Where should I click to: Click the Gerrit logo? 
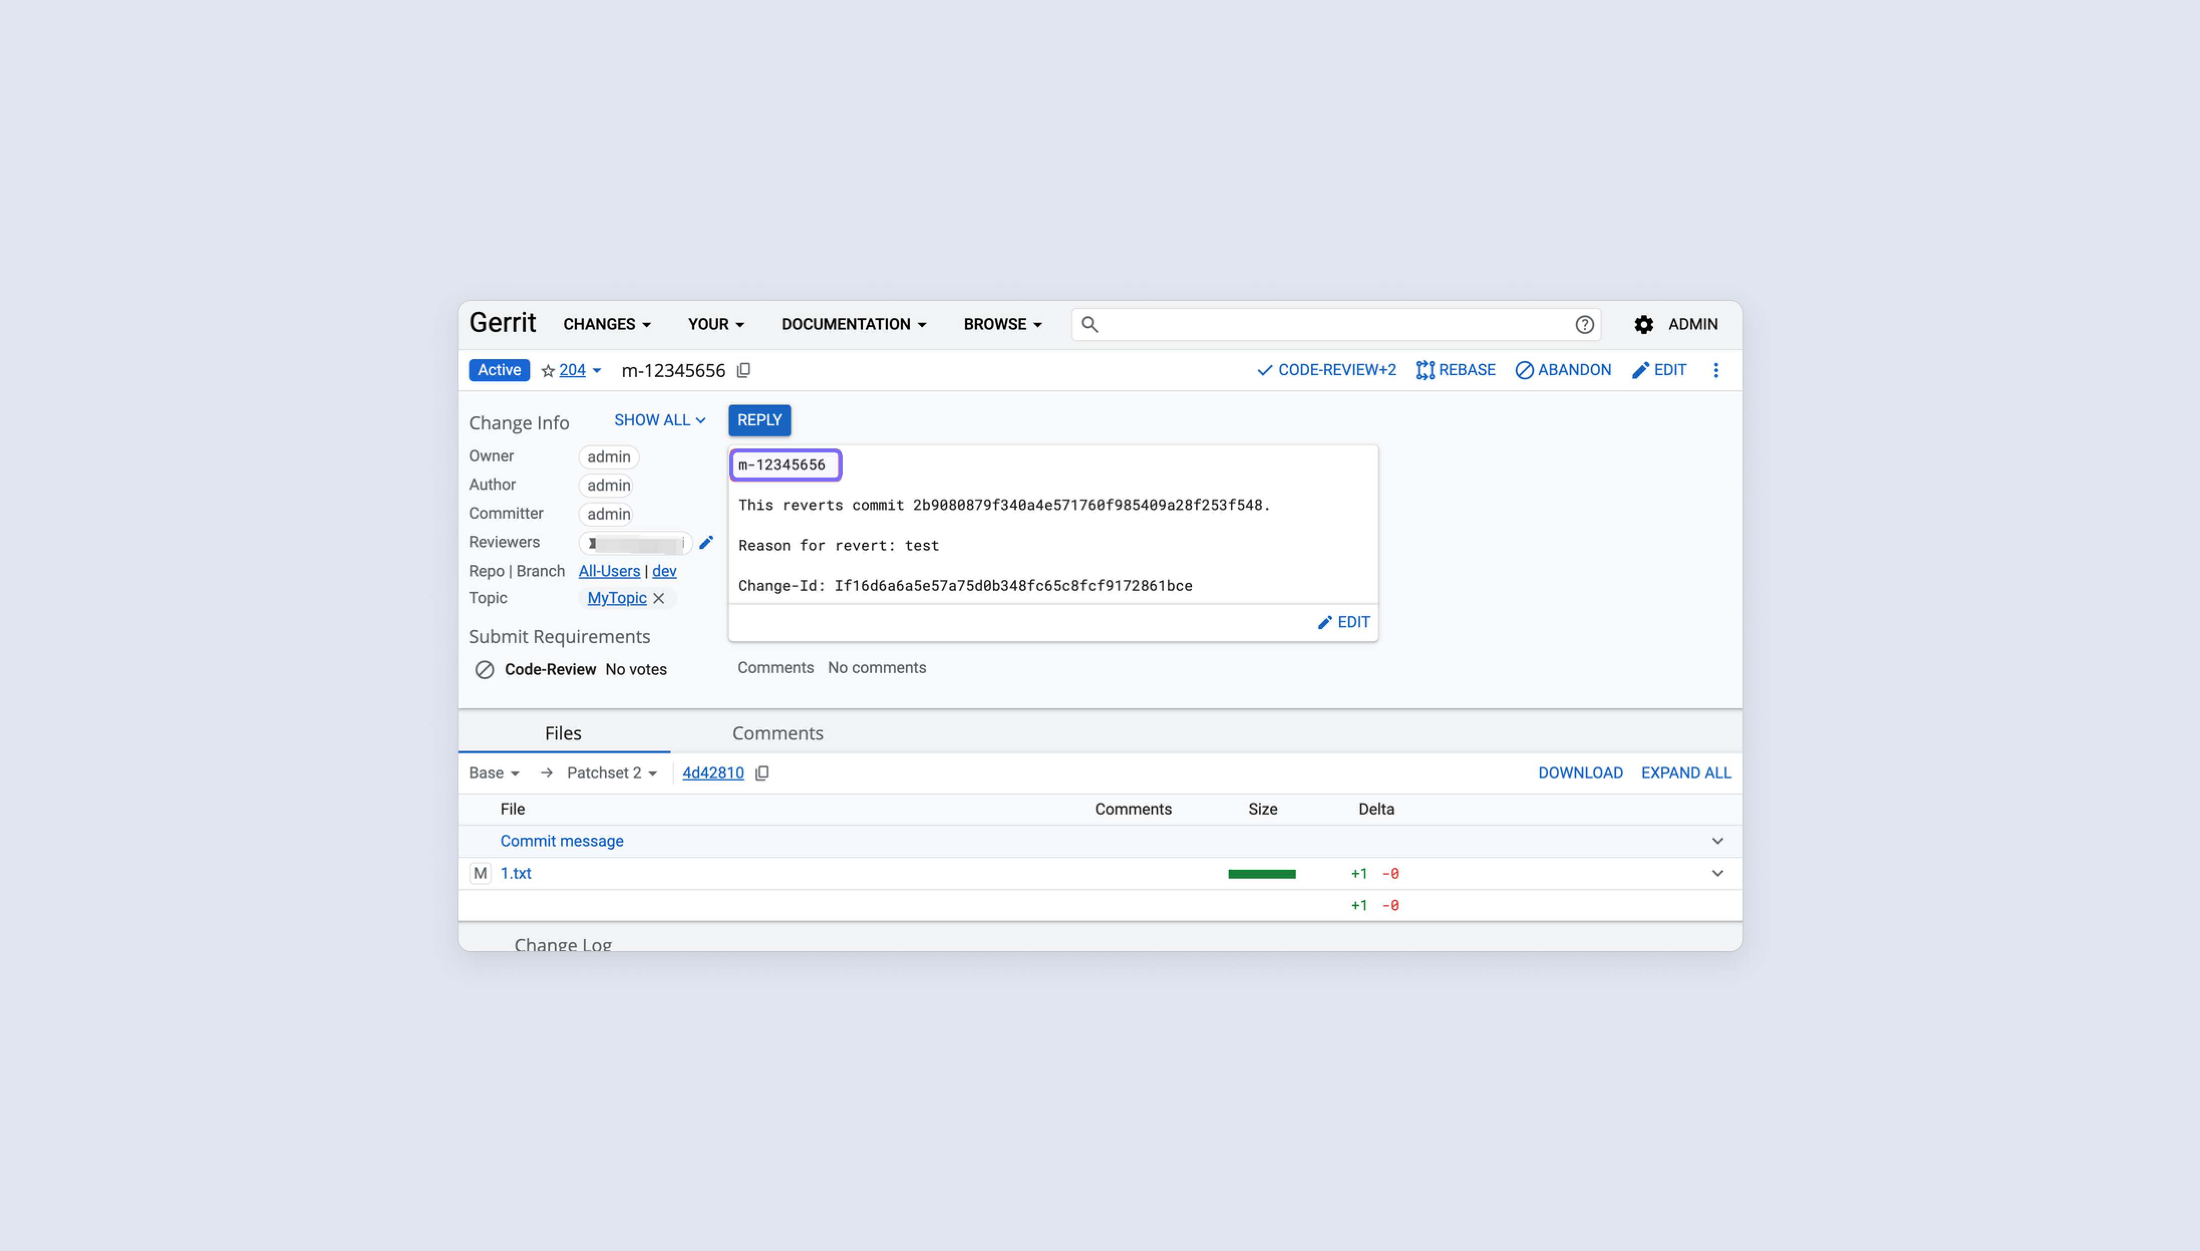point(503,323)
